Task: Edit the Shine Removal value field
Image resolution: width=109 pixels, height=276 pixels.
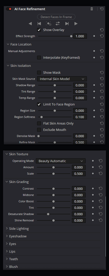Action: pos(79,220)
